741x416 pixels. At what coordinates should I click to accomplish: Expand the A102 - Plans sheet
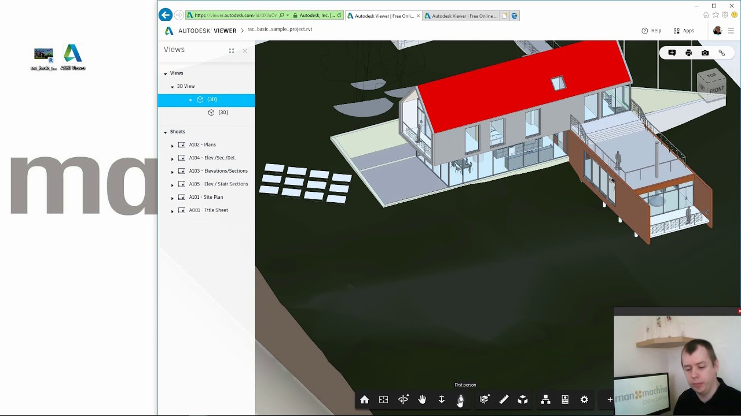tap(172, 146)
